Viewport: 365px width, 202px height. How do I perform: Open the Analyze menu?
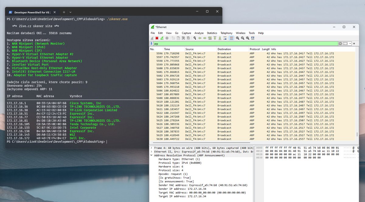(199, 33)
